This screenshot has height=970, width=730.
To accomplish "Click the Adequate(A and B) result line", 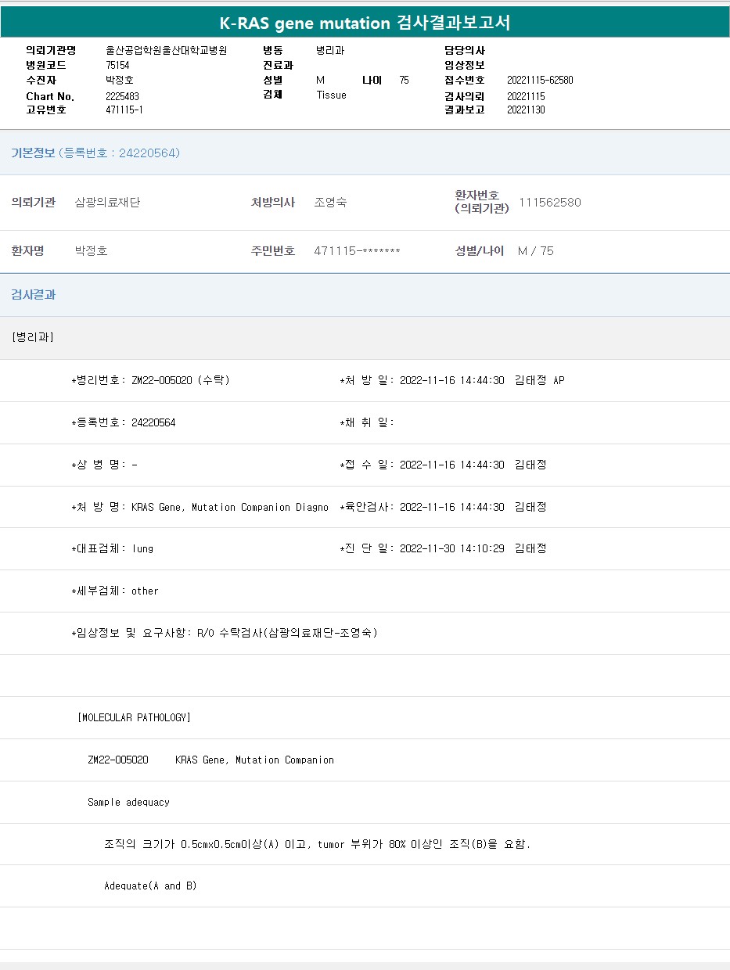I will (150, 886).
